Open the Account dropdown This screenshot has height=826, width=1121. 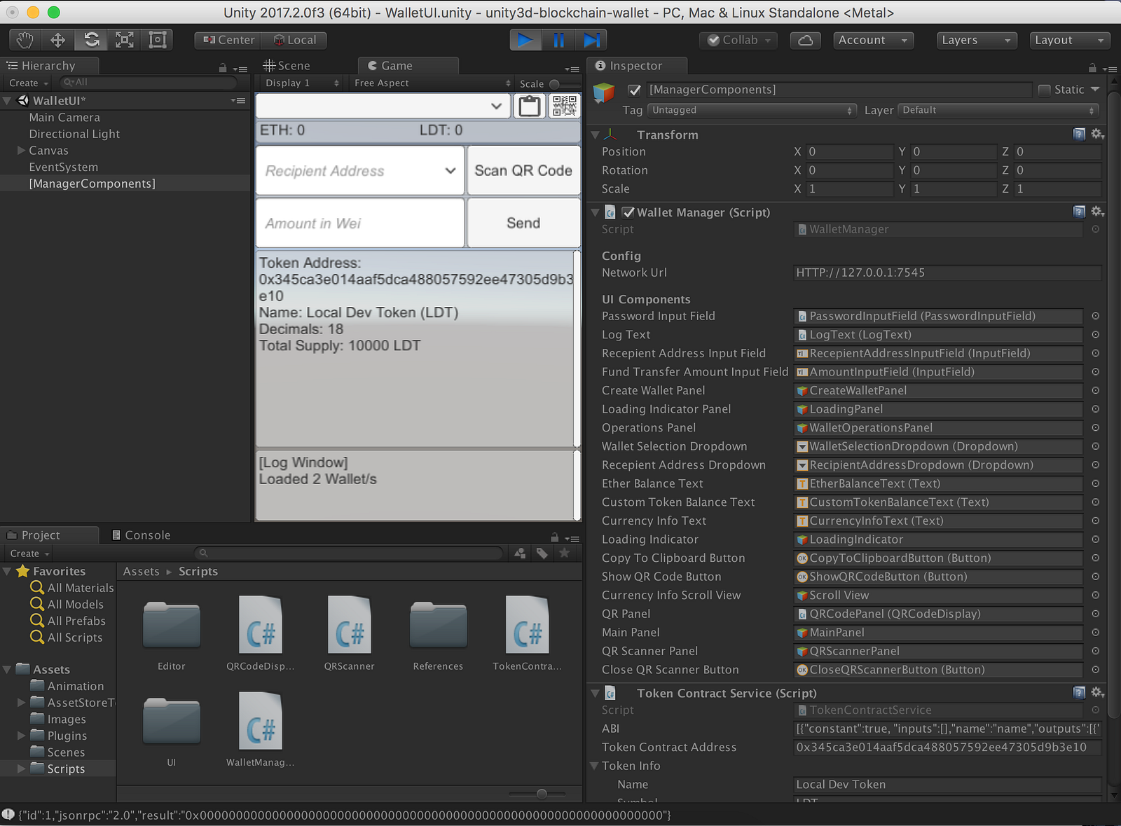[x=874, y=40]
